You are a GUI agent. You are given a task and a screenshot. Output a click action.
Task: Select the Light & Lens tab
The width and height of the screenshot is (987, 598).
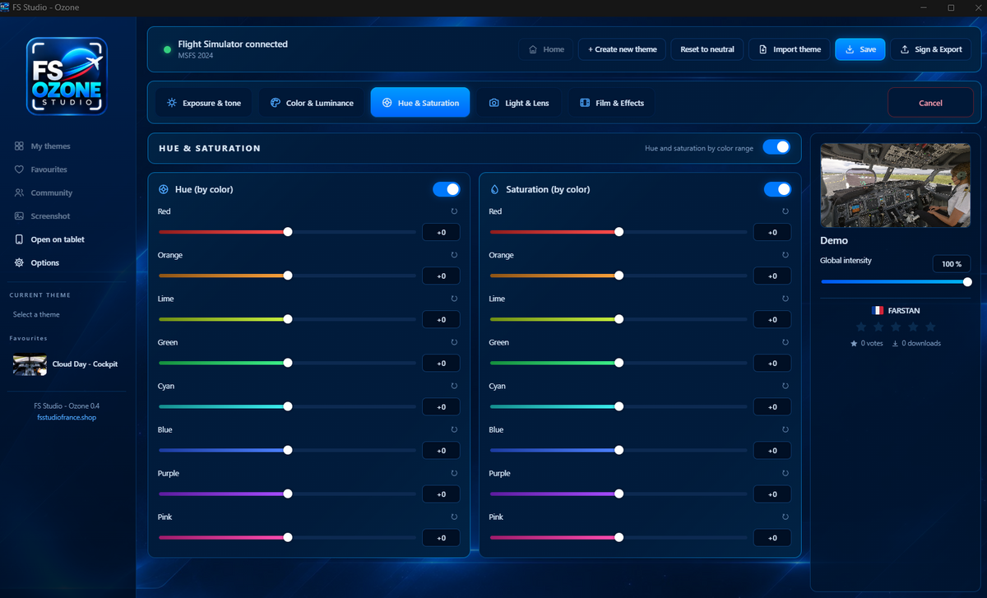(519, 103)
